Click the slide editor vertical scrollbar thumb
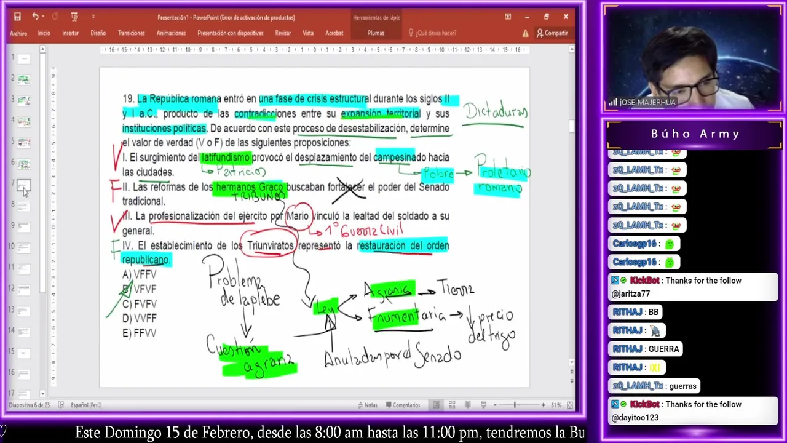The width and height of the screenshot is (787, 443). (572, 126)
